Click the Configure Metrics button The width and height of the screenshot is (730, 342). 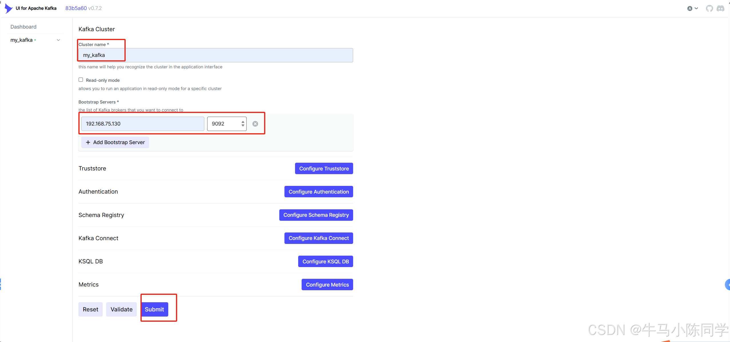pos(327,285)
